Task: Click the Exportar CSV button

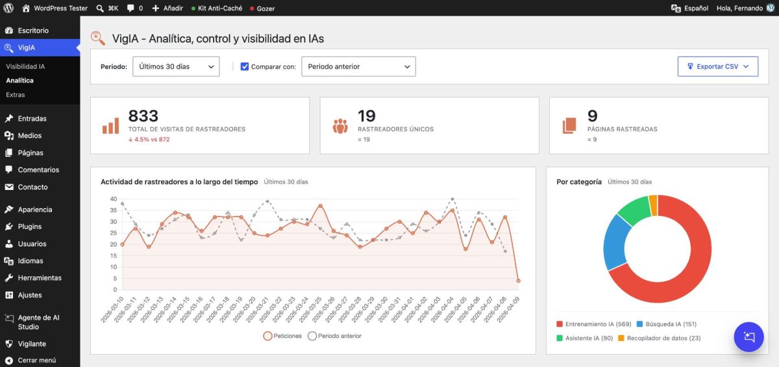Action: (717, 67)
